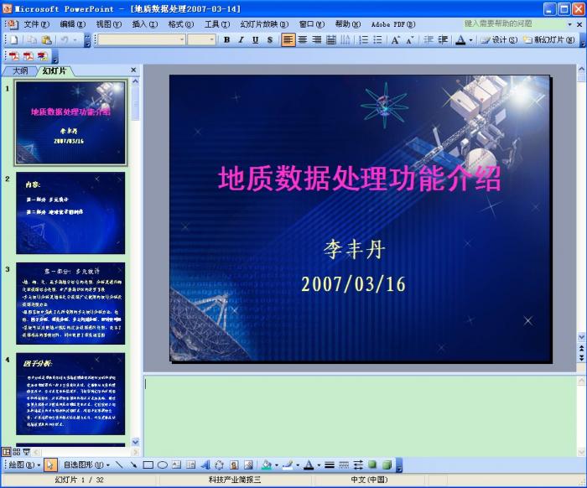Click the font color button with the red-underlined A
This screenshot has width=587, height=488.
point(460,39)
